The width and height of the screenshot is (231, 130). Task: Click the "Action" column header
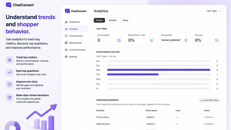tap(207, 111)
